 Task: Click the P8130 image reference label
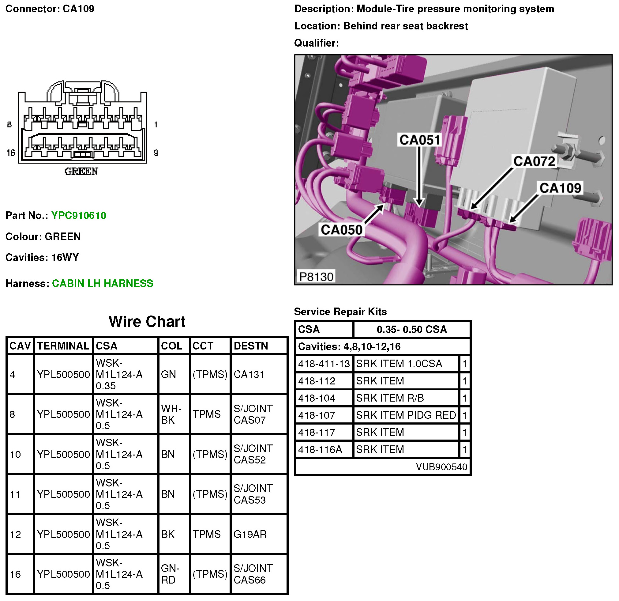tap(316, 277)
